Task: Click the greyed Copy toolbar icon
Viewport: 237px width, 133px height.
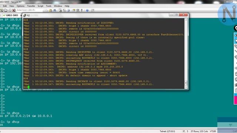Action: pyautogui.click(x=46, y=10)
